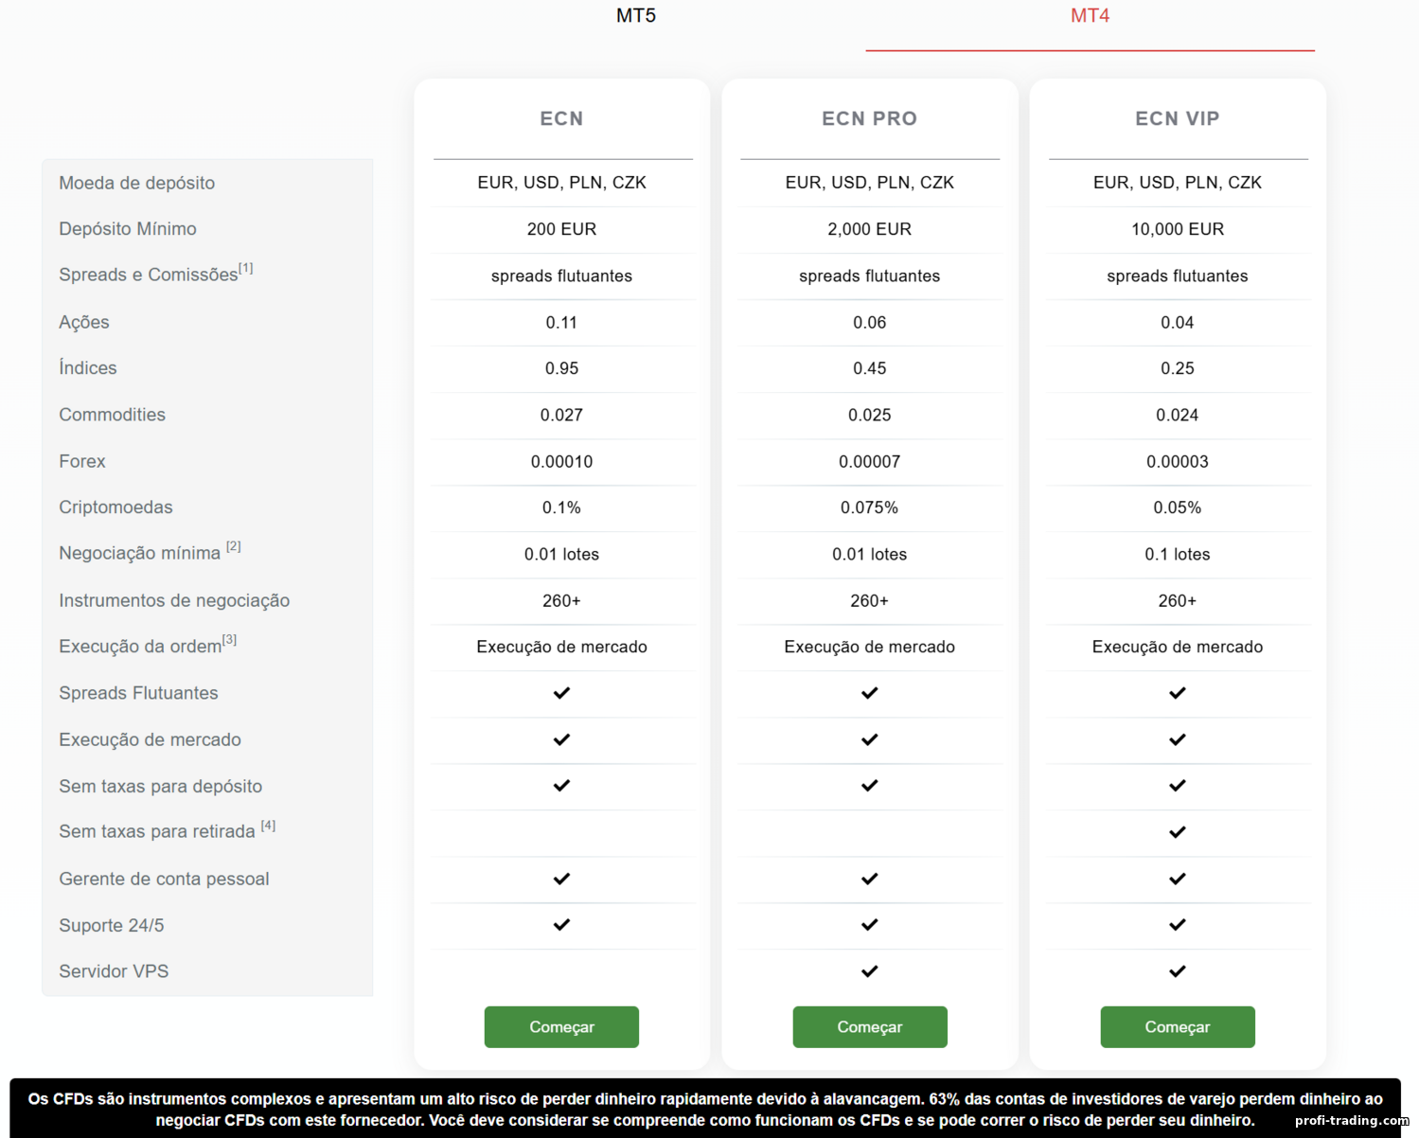
Task: Click the ECN PRO column heading
Action: (870, 118)
